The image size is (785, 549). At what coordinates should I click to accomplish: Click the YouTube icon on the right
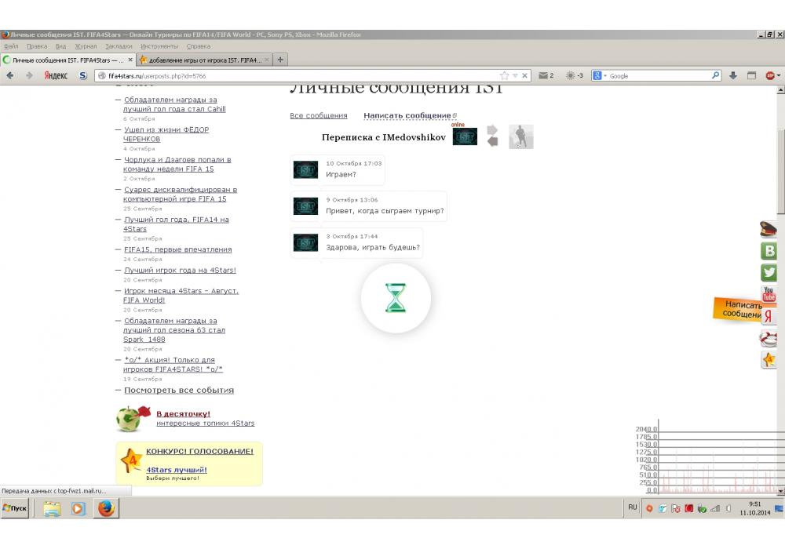pyautogui.click(x=769, y=295)
